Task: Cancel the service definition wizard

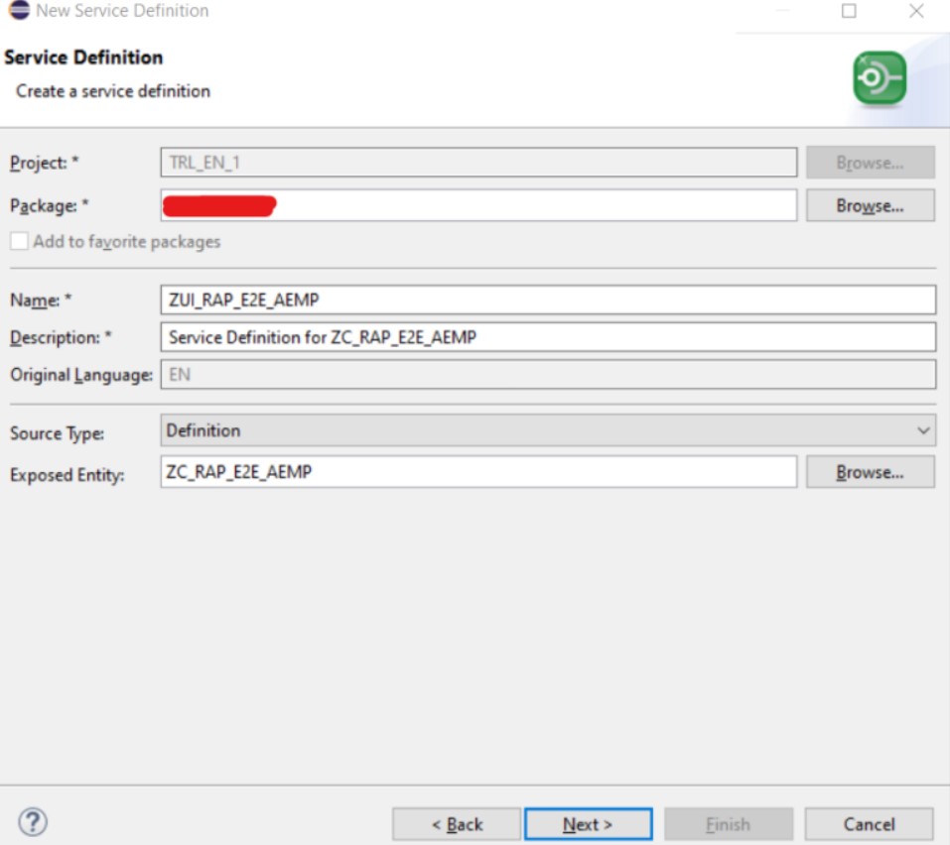Action: [x=869, y=824]
